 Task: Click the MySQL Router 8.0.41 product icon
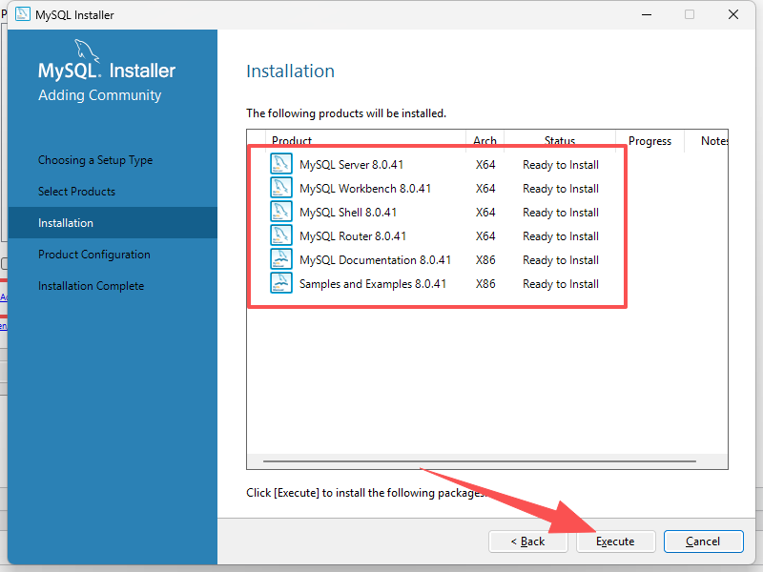coord(281,235)
